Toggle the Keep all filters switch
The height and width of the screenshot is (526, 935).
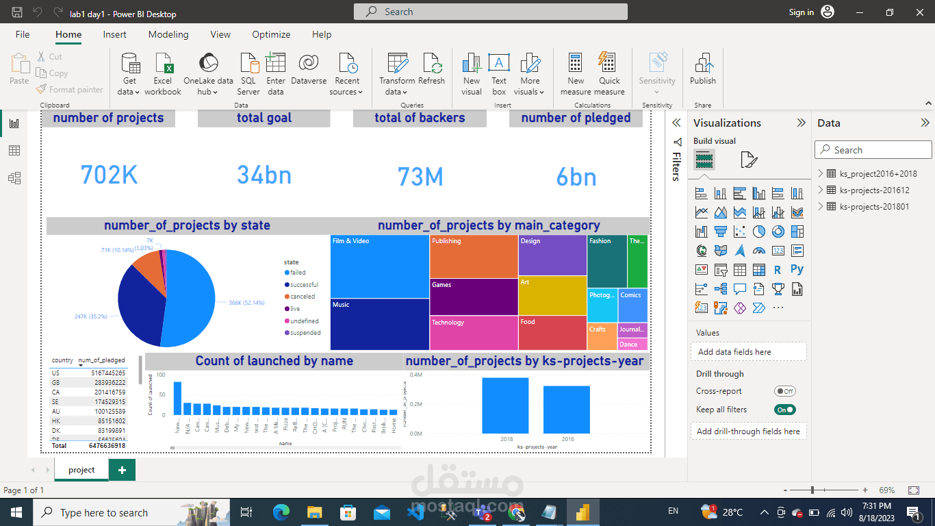(x=784, y=410)
